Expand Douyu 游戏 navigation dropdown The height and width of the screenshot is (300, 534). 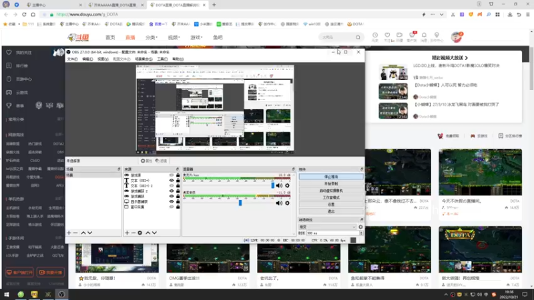196,37
